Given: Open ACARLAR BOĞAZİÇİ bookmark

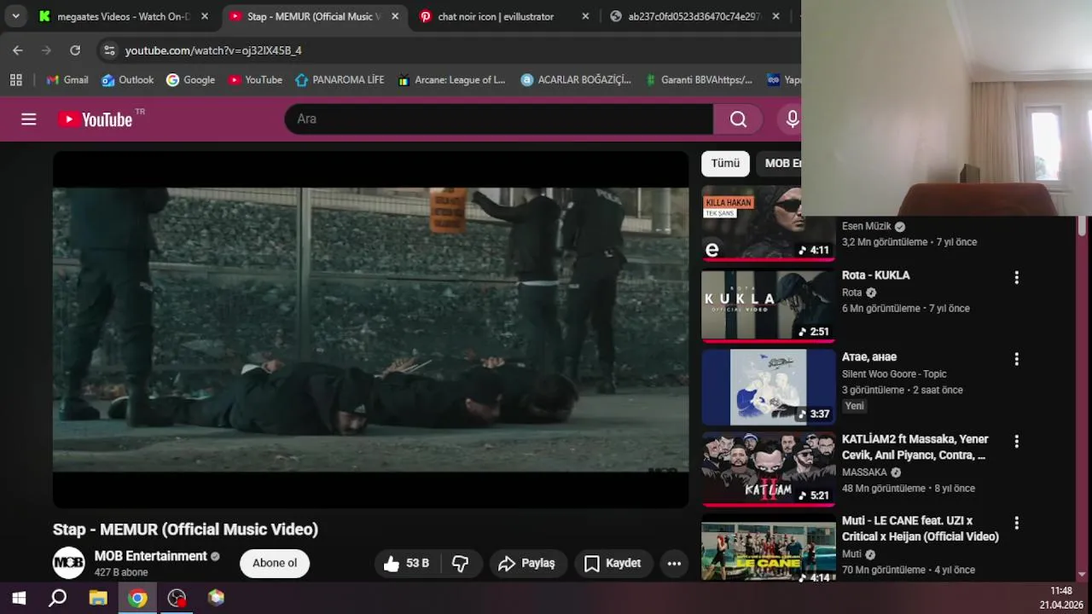Looking at the screenshot, I should [576, 79].
